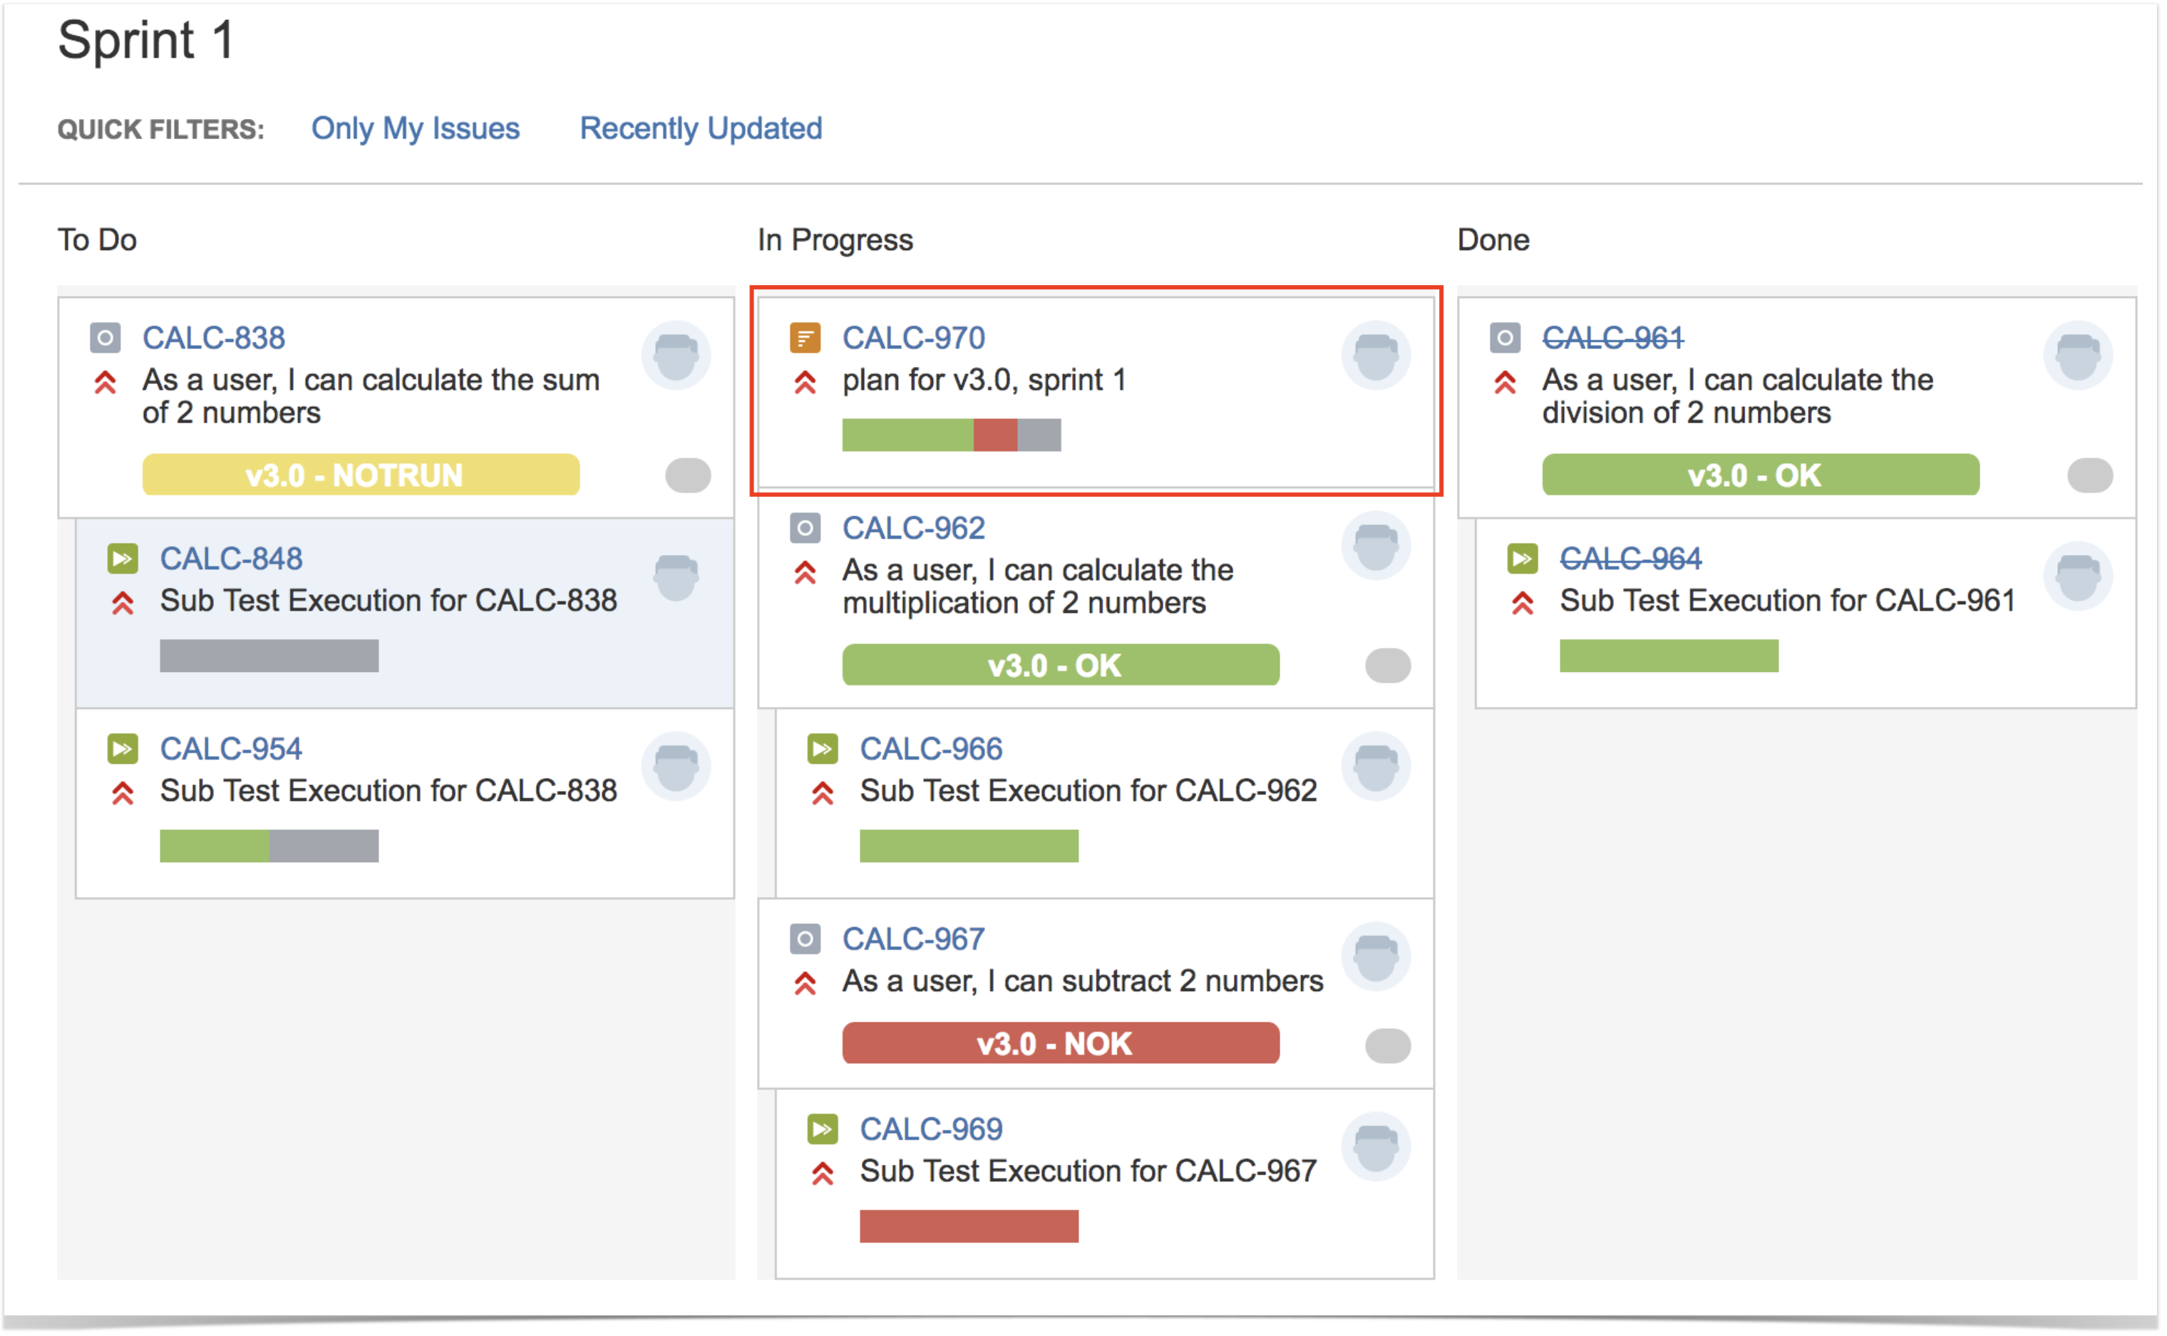Image resolution: width=2167 pixels, height=1336 pixels.
Task: Click the story type icon beside CALC-962
Action: 805,527
